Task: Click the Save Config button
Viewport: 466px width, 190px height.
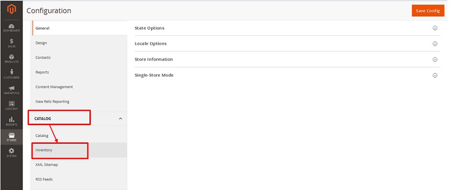Action: tap(428, 11)
